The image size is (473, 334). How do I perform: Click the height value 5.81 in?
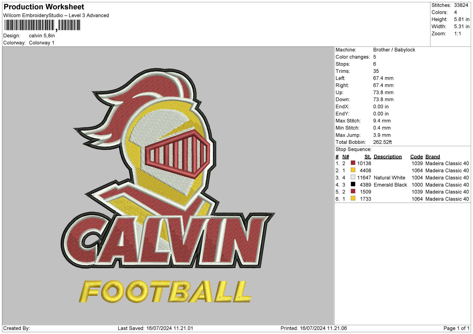point(462,19)
